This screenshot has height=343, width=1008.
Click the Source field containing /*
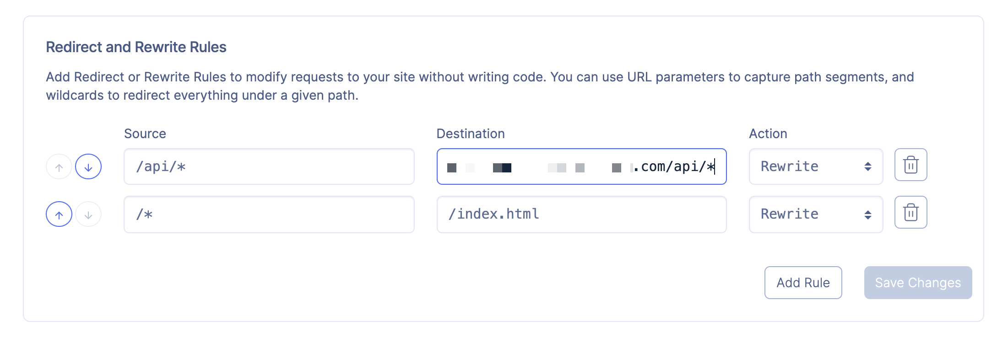tap(269, 214)
